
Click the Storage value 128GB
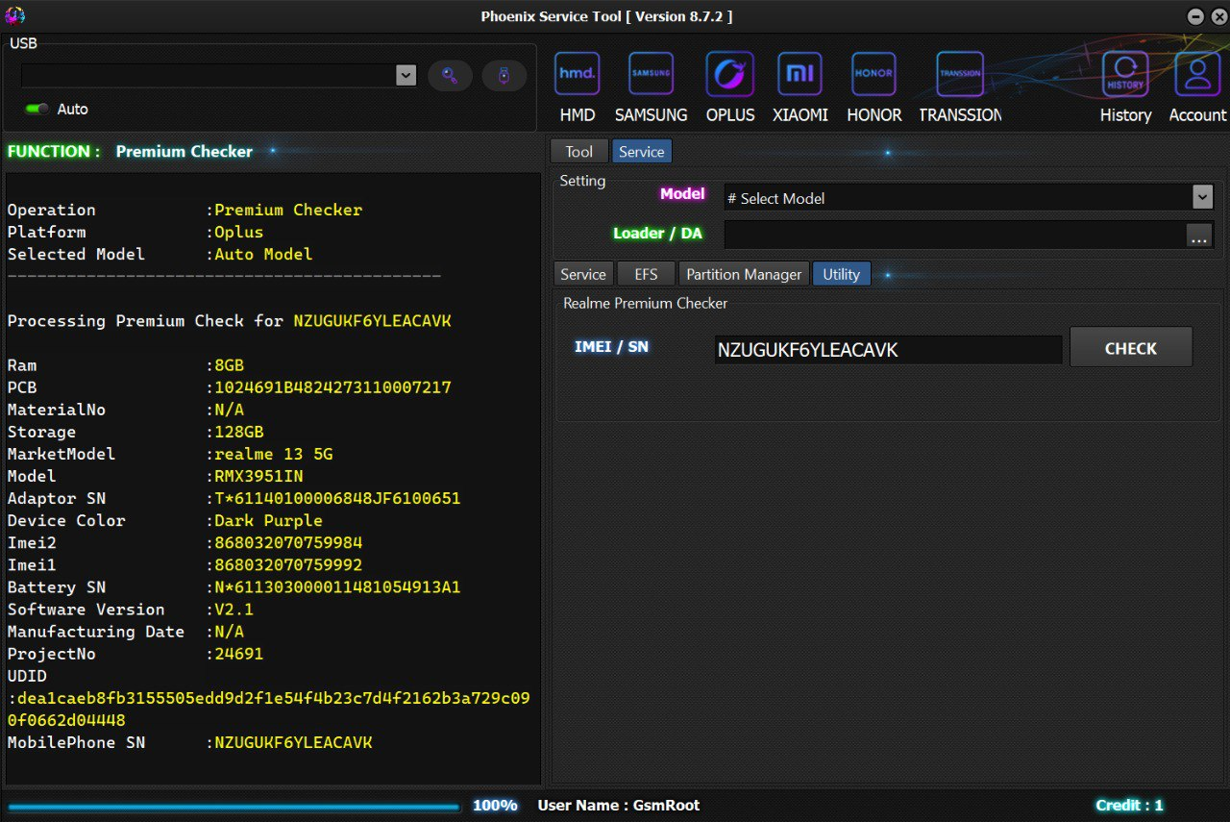tap(238, 432)
